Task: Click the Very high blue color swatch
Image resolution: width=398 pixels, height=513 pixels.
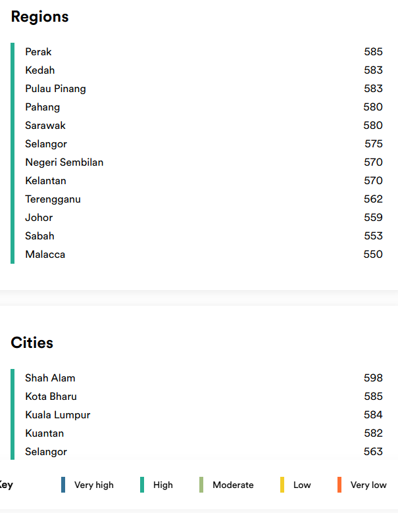Action: 63,485
